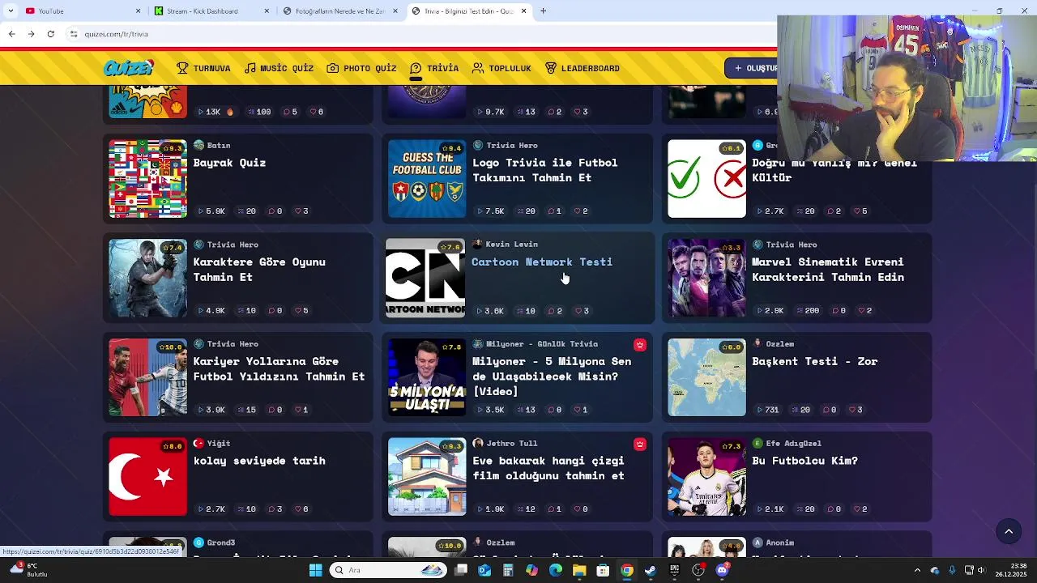Click the scroll-to-top arrow button
The width and height of the screenshot is (1037, 583).
pyautogui.click(x=1009, y=531)
